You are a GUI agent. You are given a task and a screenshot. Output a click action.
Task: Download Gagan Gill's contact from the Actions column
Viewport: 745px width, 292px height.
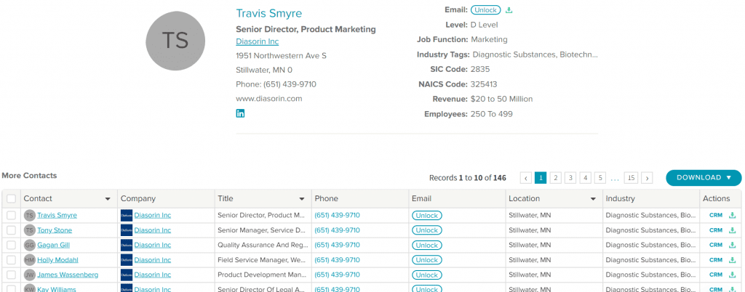coord(732,245)
